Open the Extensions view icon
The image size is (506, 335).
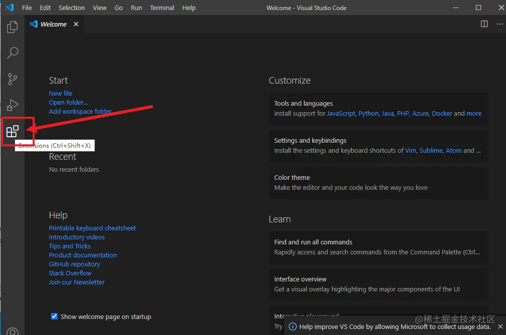click(x=13, y=131)
